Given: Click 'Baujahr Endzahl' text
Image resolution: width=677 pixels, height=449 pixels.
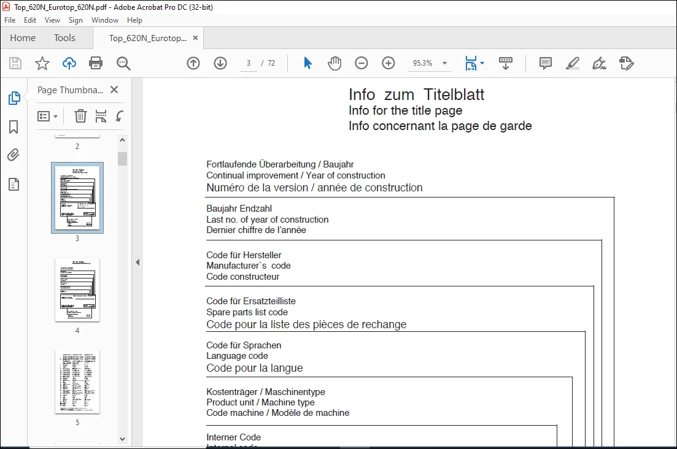Looking at the screenshot, I should pos(239,209).
